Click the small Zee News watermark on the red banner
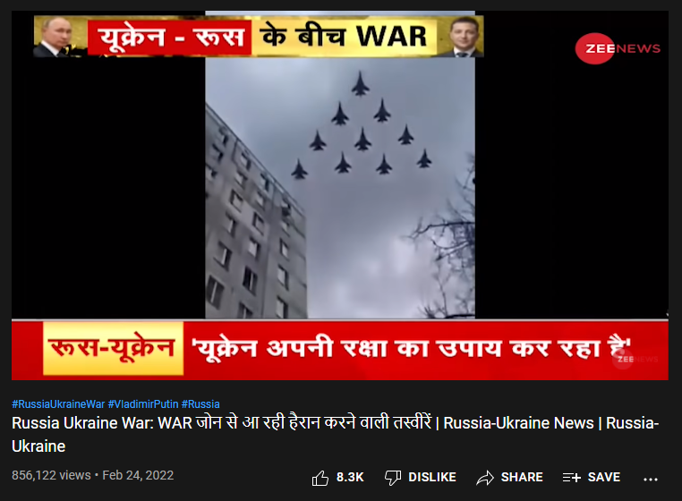 click(635, 359)
